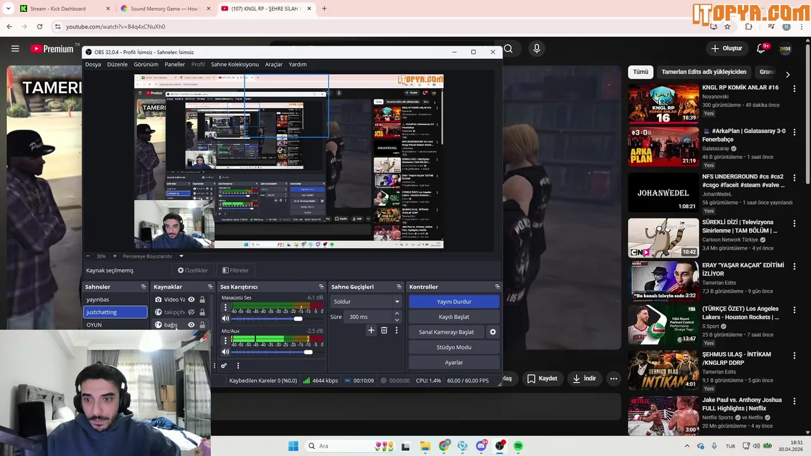Open OBS Dosya menu

click(x=93, y=64)
